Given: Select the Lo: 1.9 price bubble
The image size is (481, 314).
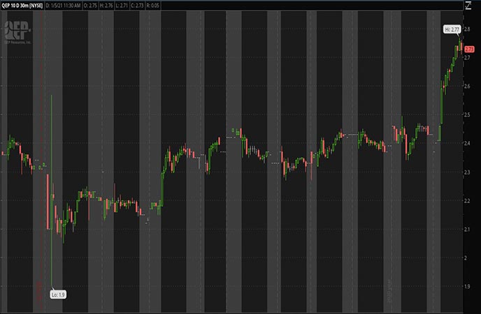Looking at the screenshot, I should 57,294.
